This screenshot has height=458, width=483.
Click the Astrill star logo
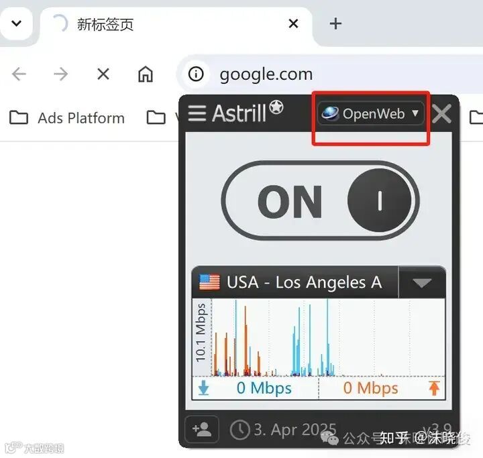(x=276, y=107)
